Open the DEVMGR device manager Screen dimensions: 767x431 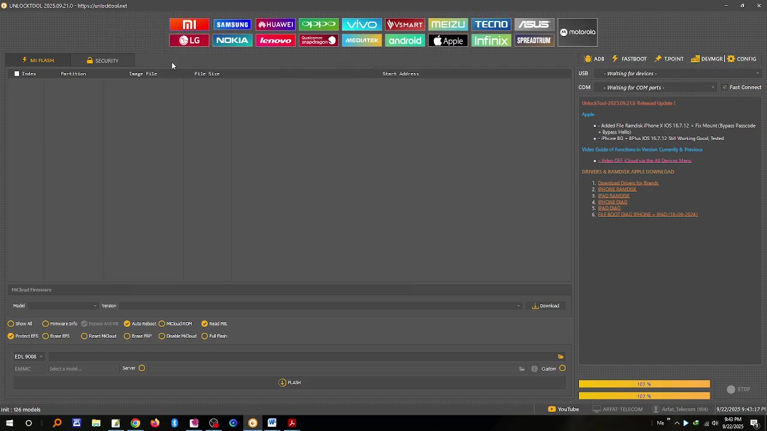(707, 59)
